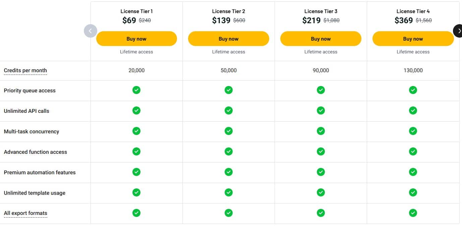Click the All export formats dotted-underlined label
The height and width of the screenshot is (226, 462).
(x=25, y=213)
